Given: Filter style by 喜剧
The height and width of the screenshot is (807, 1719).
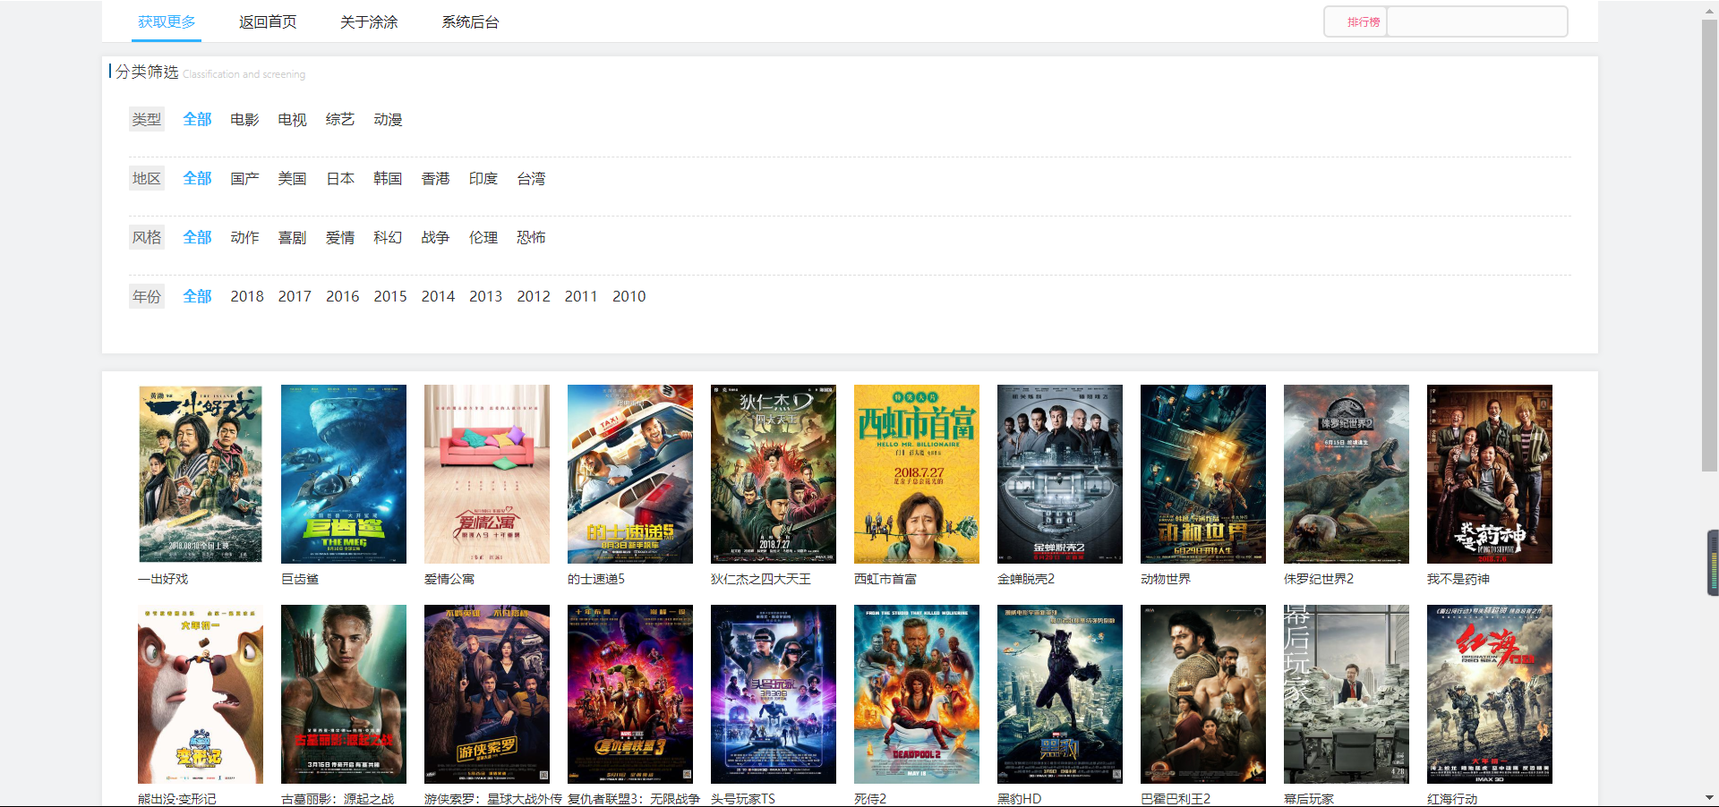Looking at the screenshot, I should (x=292, y=237).
